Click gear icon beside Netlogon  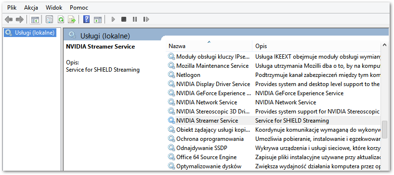[x=171, y=75]
